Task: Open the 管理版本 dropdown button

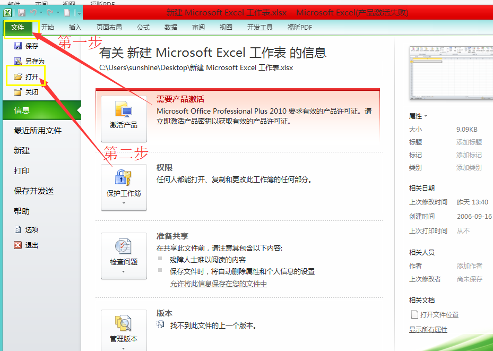Action: (x=124, y=331)
